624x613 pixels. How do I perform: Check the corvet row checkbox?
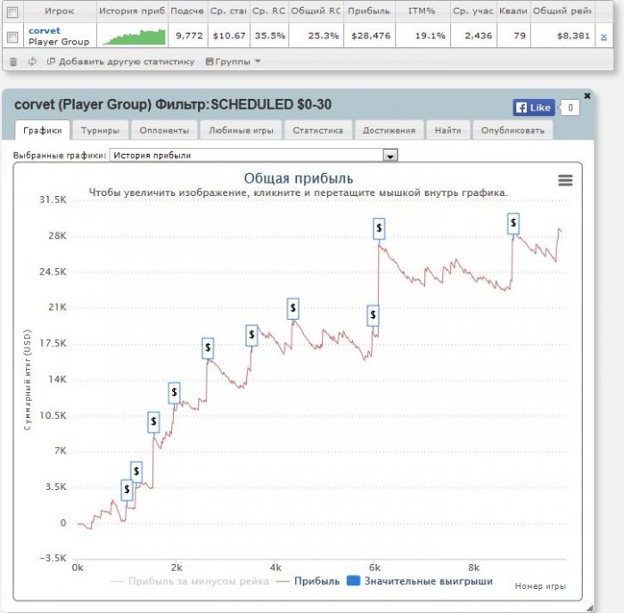[12, 37]
